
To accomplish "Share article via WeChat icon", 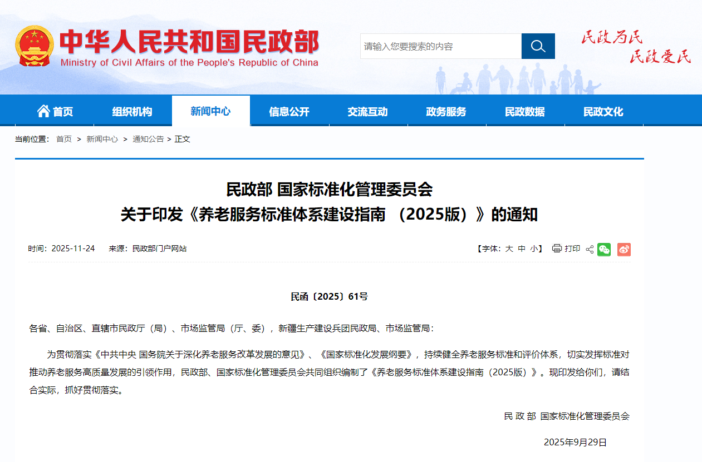I will point(604,250).
